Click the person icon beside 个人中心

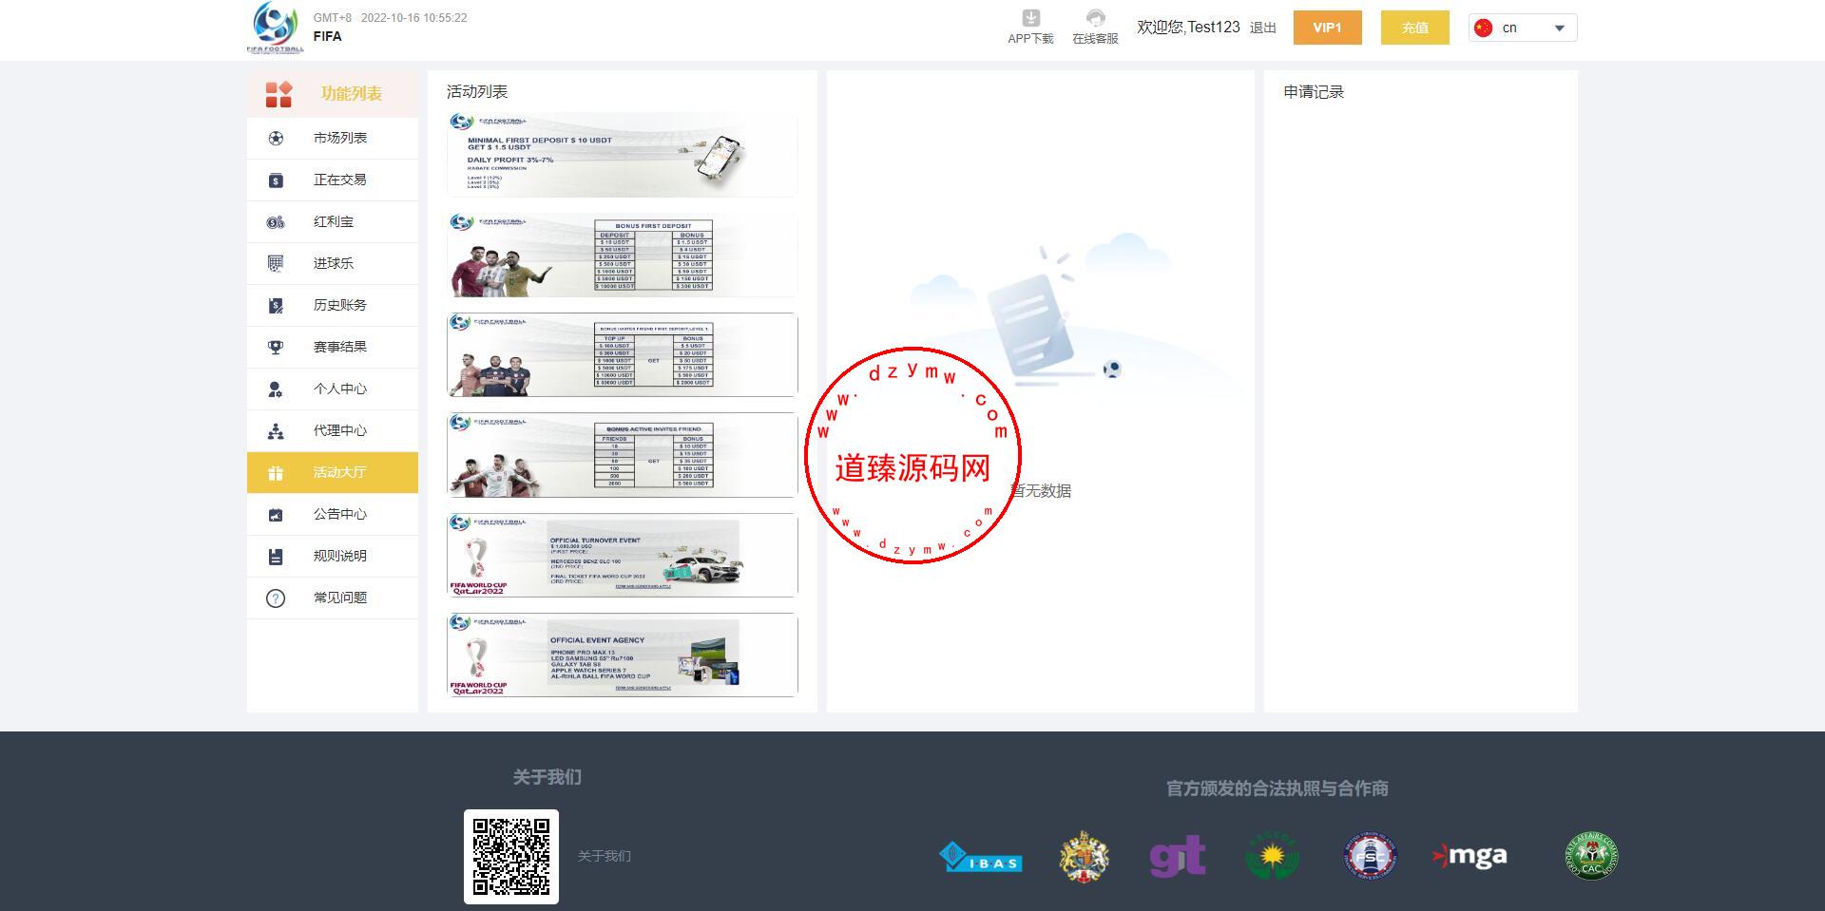(276, 389)
